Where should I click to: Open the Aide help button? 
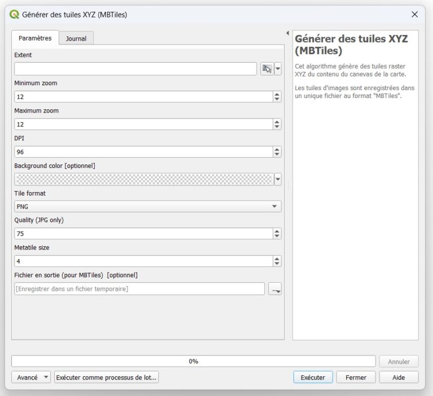coord(399,377)
